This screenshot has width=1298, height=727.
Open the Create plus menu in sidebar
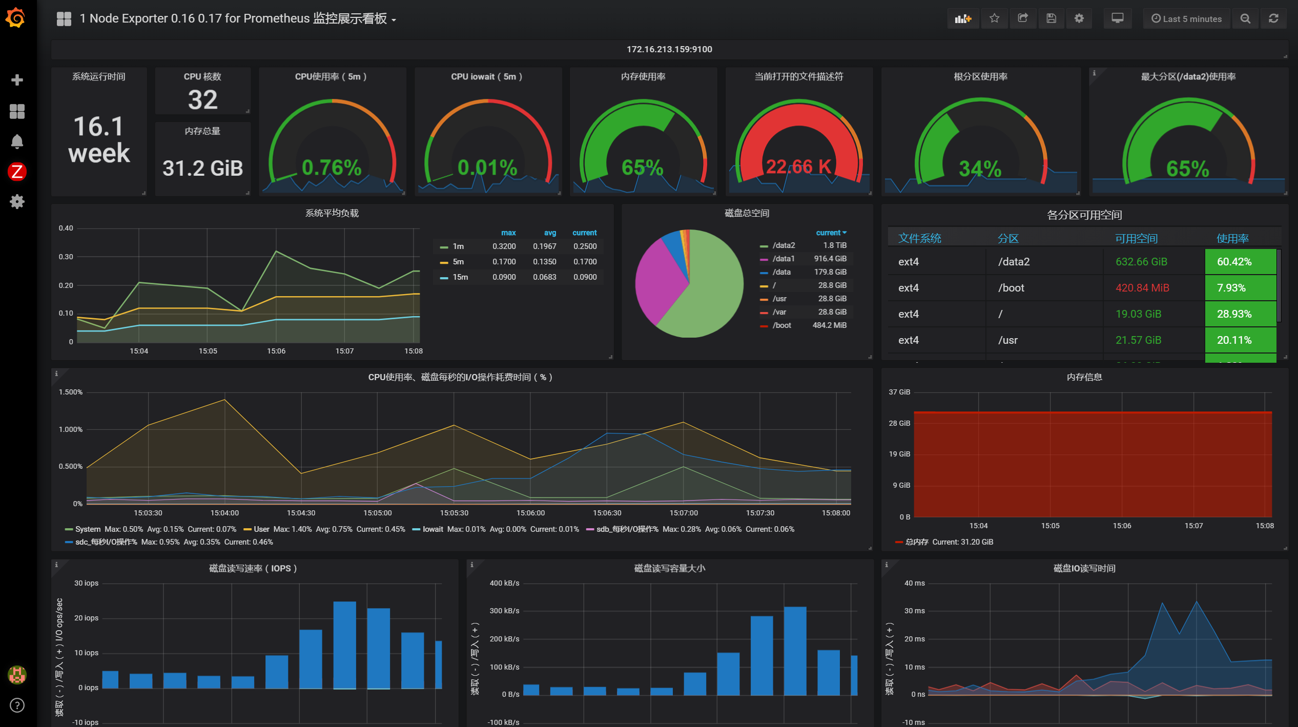point(17,80)
